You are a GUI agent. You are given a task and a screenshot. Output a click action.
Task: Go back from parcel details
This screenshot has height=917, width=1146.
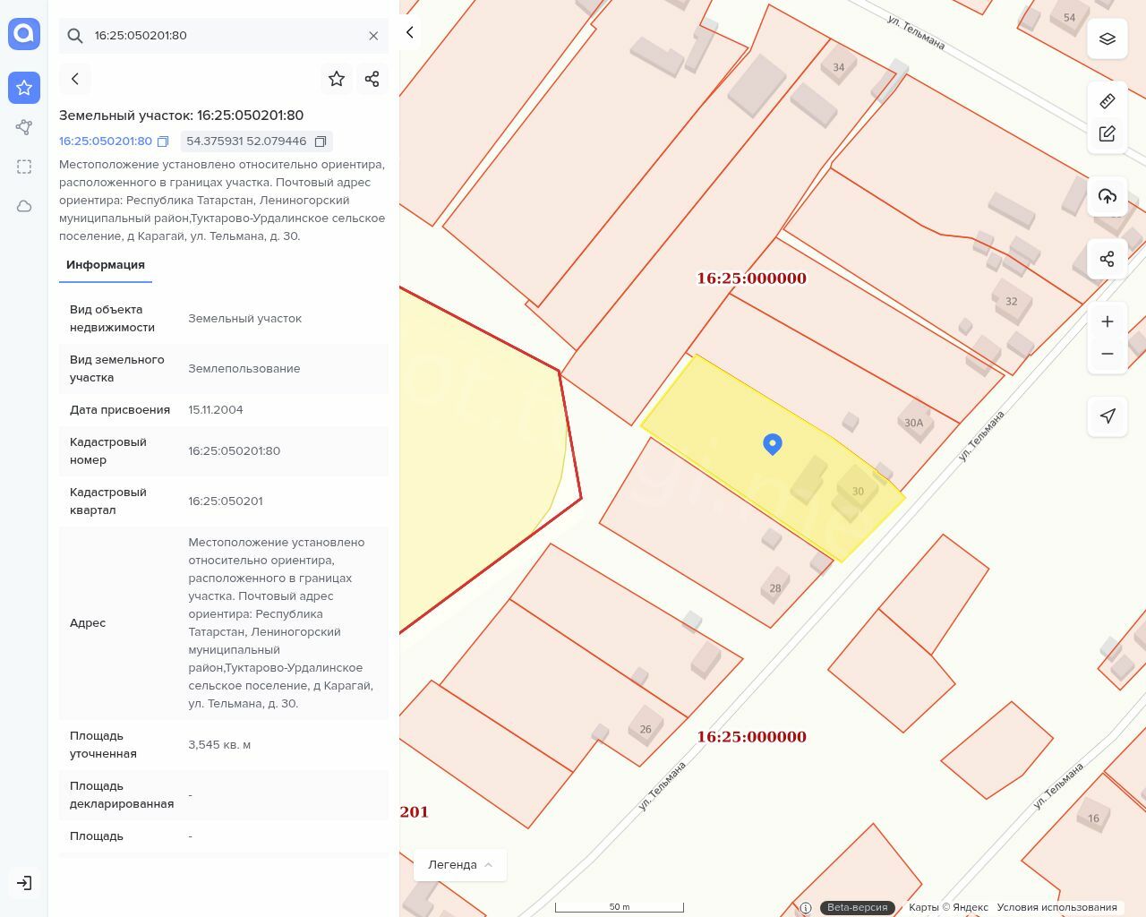(x=75, y=79)
